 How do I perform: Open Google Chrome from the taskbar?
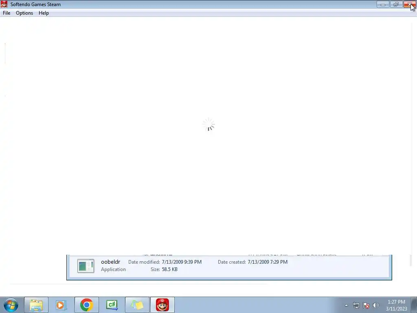coord(86,305)
